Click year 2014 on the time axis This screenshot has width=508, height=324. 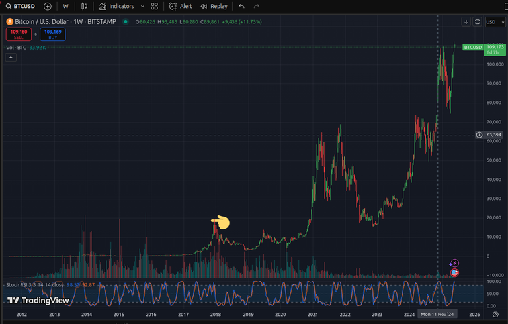pyautogui.click(x=87, y=315)
